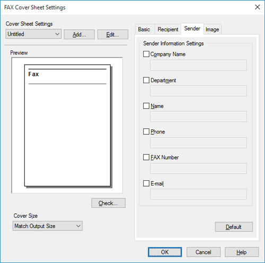Restore settings with the Default button

click(234, 227)
